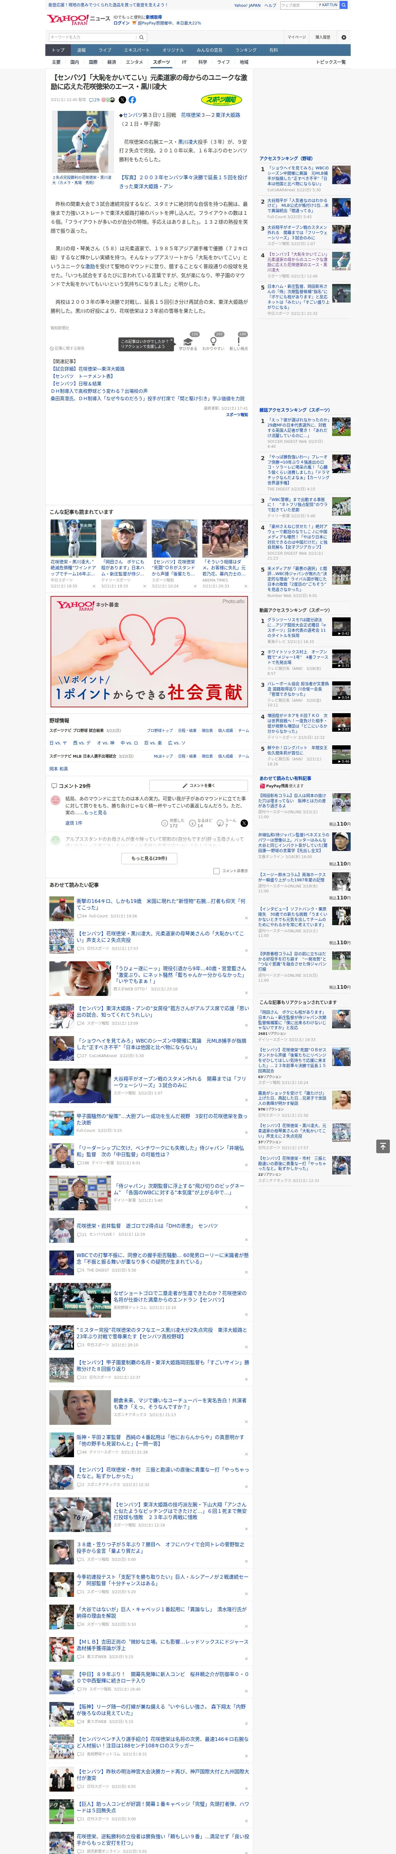Viewport: 396px width, 1854px height.
Task: Open トピックス一覧 link
Action: [x=331, y=62]
